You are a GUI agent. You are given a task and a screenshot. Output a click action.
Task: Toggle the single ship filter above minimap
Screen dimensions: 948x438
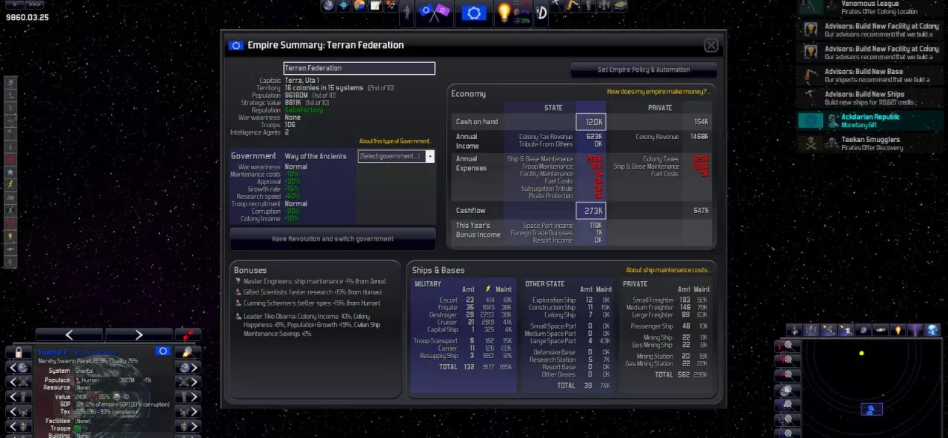[x=795, y=330]
